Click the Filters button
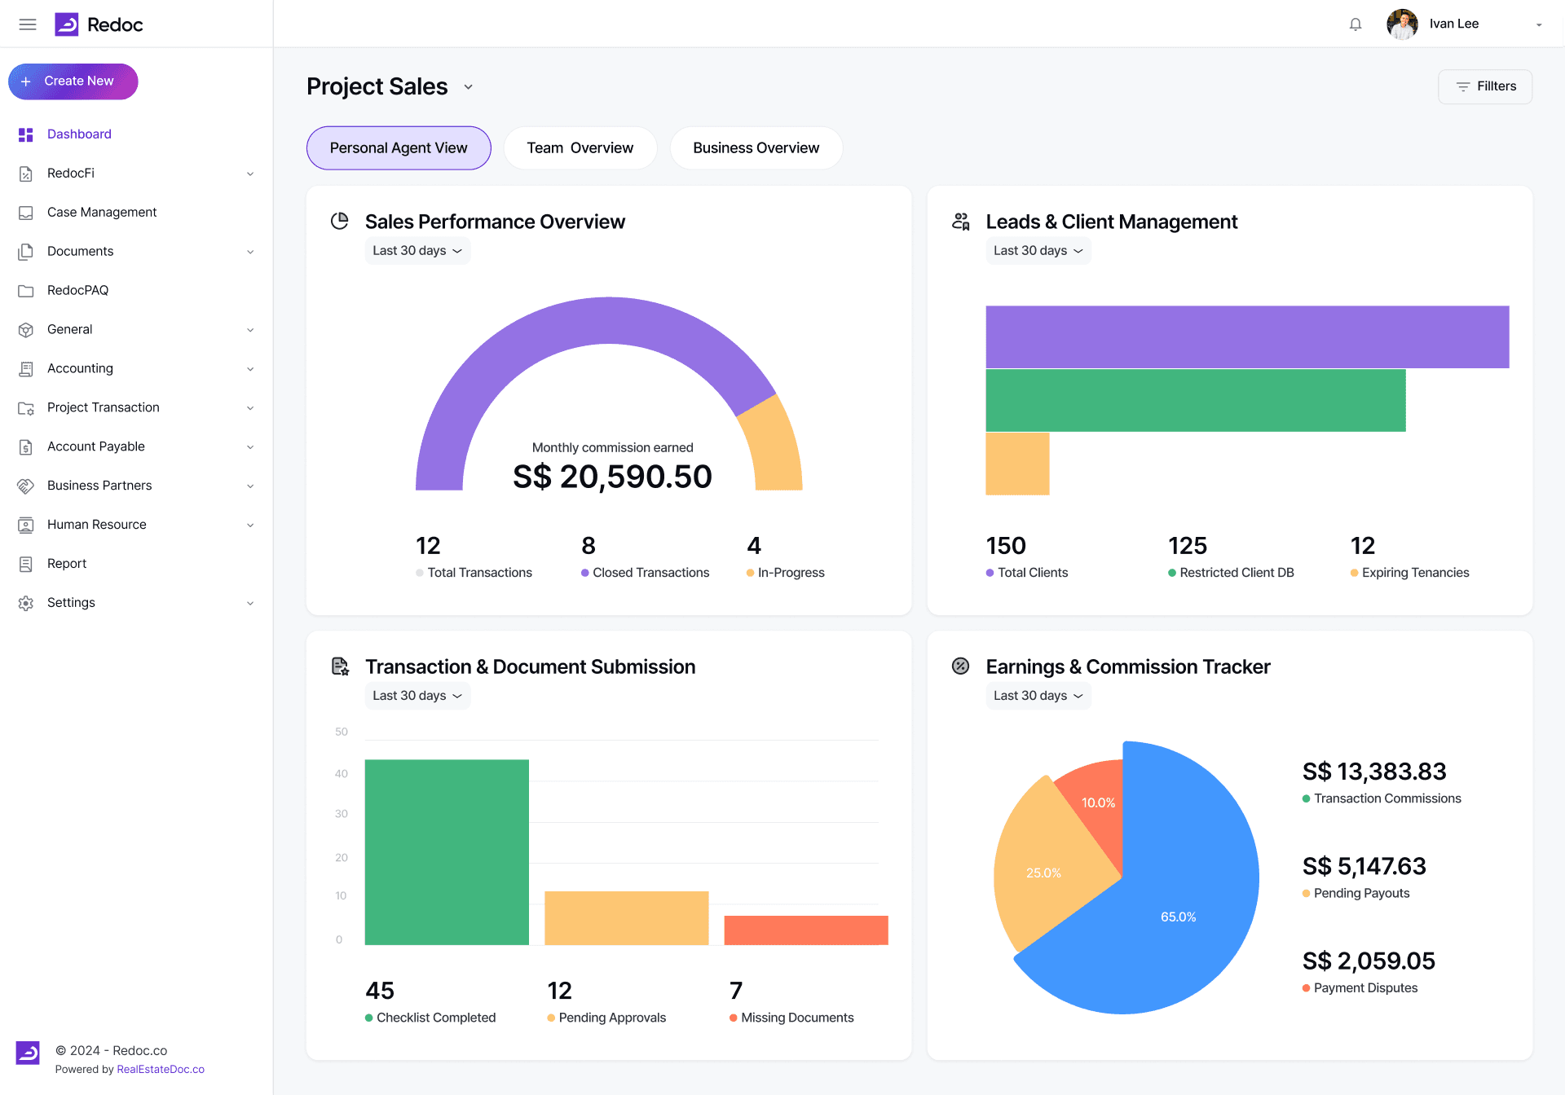This screenshot has height=1095, width=1565. click(x=1485, y=86)
